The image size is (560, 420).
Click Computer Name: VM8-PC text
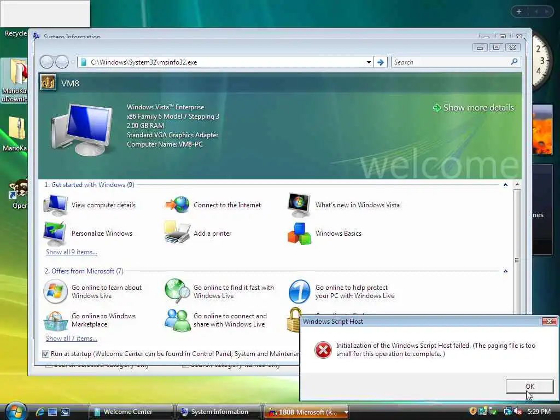pos(165,144)
